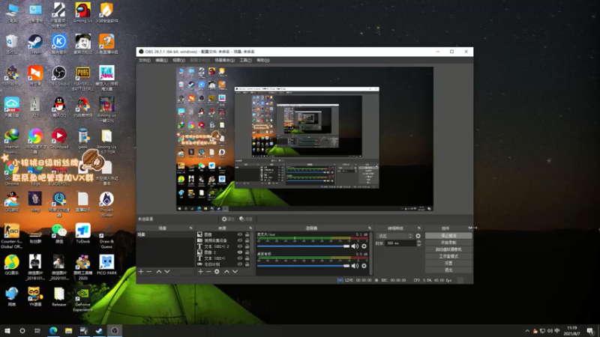Viewport: 600px width, 337px height.
Task: Open Project Winter desktop shortcut
Action: click(106, 204)
